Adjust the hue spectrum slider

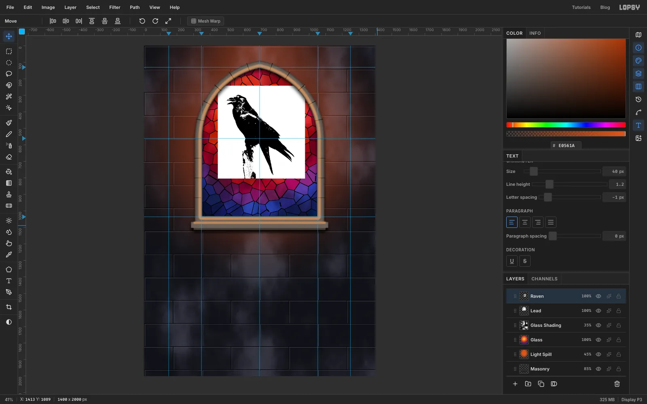tap(566, 125)
